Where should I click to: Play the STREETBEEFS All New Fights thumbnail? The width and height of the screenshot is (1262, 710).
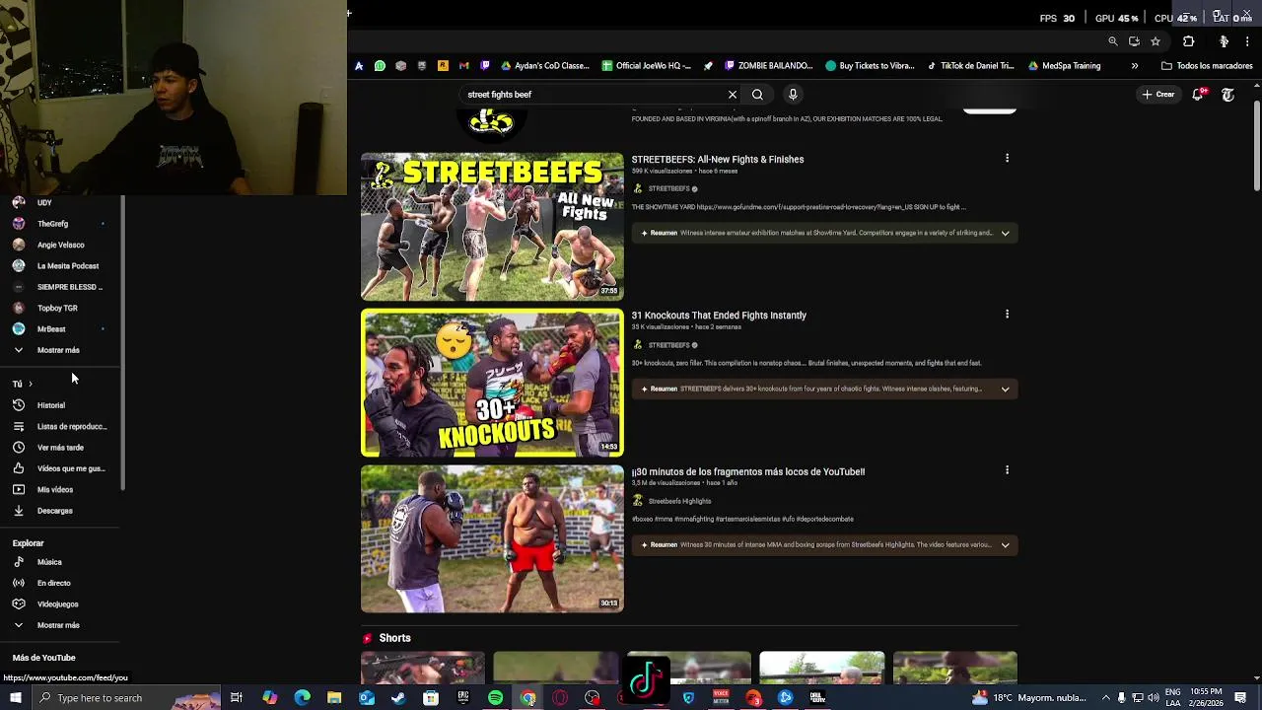tap(492, 227)
